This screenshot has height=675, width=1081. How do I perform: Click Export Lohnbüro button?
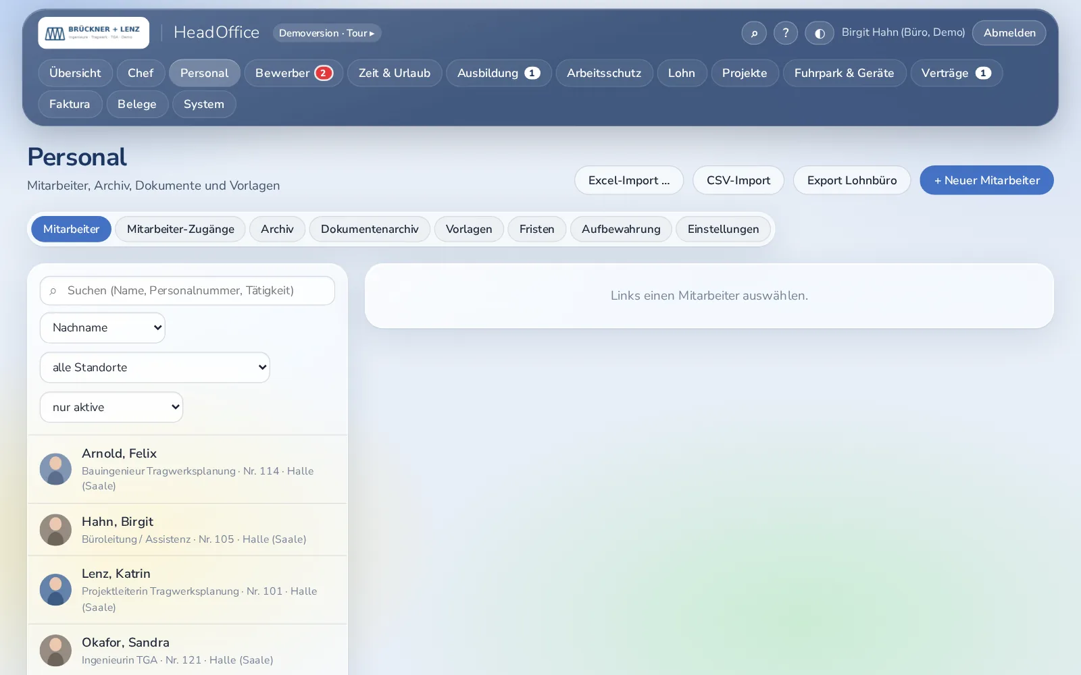(852, 180)
